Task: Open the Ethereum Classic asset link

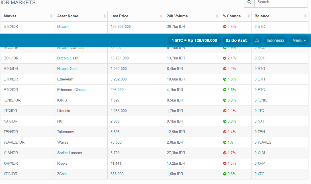Action: click(x=72, y=90)
